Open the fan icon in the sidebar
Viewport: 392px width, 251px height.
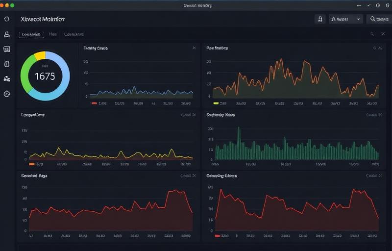[7, 78]
